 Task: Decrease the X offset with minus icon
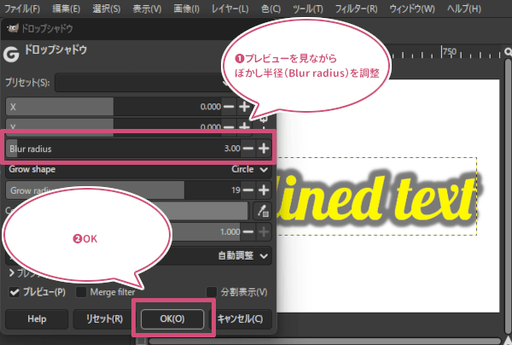[x=229, y=107]
